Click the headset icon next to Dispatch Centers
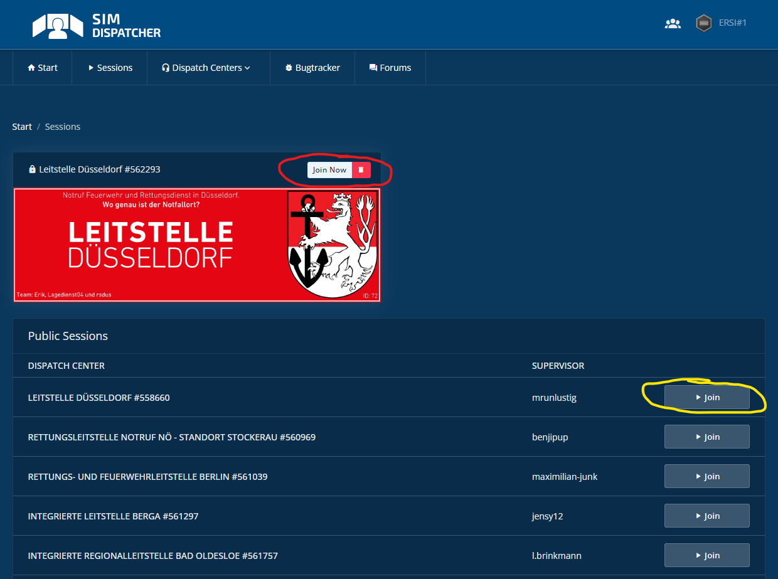The image size is (778, 579). point(166,68)
